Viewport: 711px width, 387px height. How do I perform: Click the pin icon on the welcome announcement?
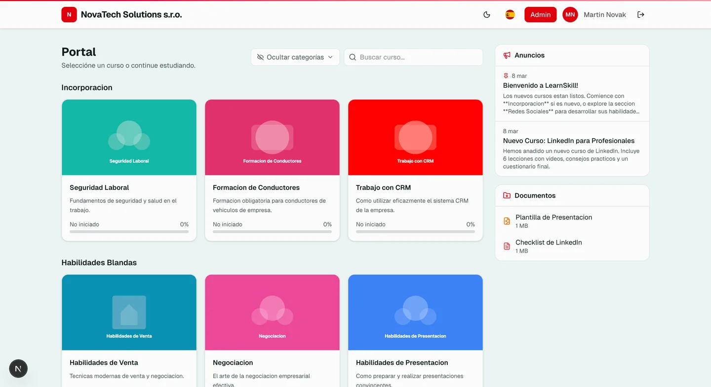(505, 75)
